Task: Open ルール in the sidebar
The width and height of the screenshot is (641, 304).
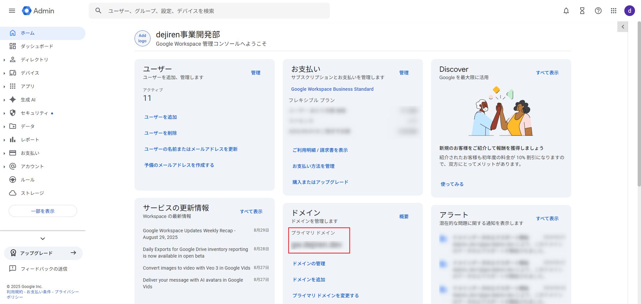Action: coord(27,180)
